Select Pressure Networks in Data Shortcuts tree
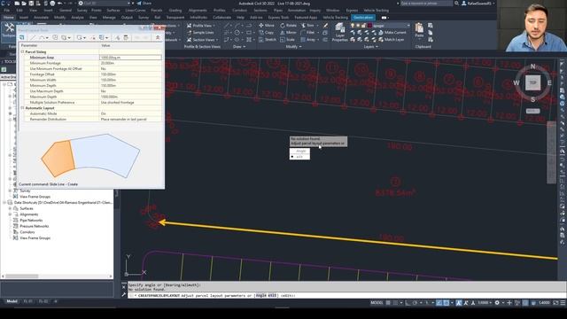Screen dimensions: 567x319 coord(35,226)
